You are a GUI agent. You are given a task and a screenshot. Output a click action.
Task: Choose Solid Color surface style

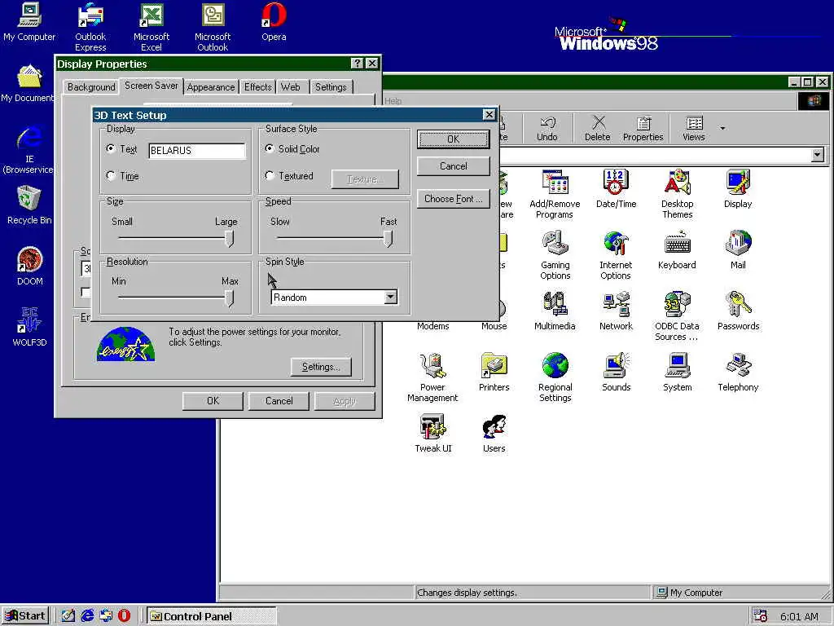coord(270,148)
